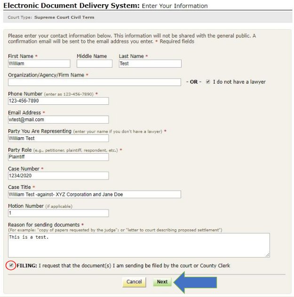
Task: Toggle the 'I do not have a lawyer' checkbox
Action: 208,82
